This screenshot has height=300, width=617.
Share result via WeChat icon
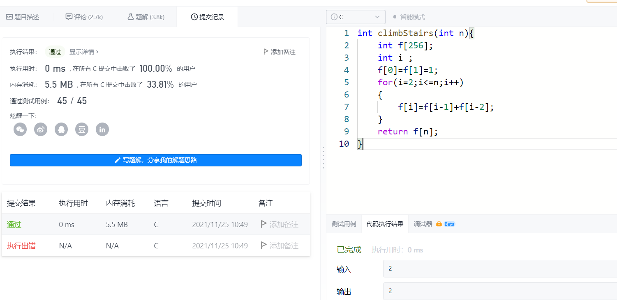click(x=20, y=130)
